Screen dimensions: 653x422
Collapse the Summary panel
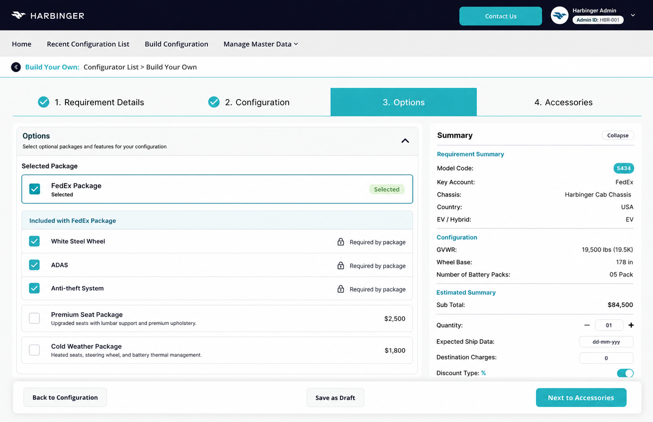(618, 136)
